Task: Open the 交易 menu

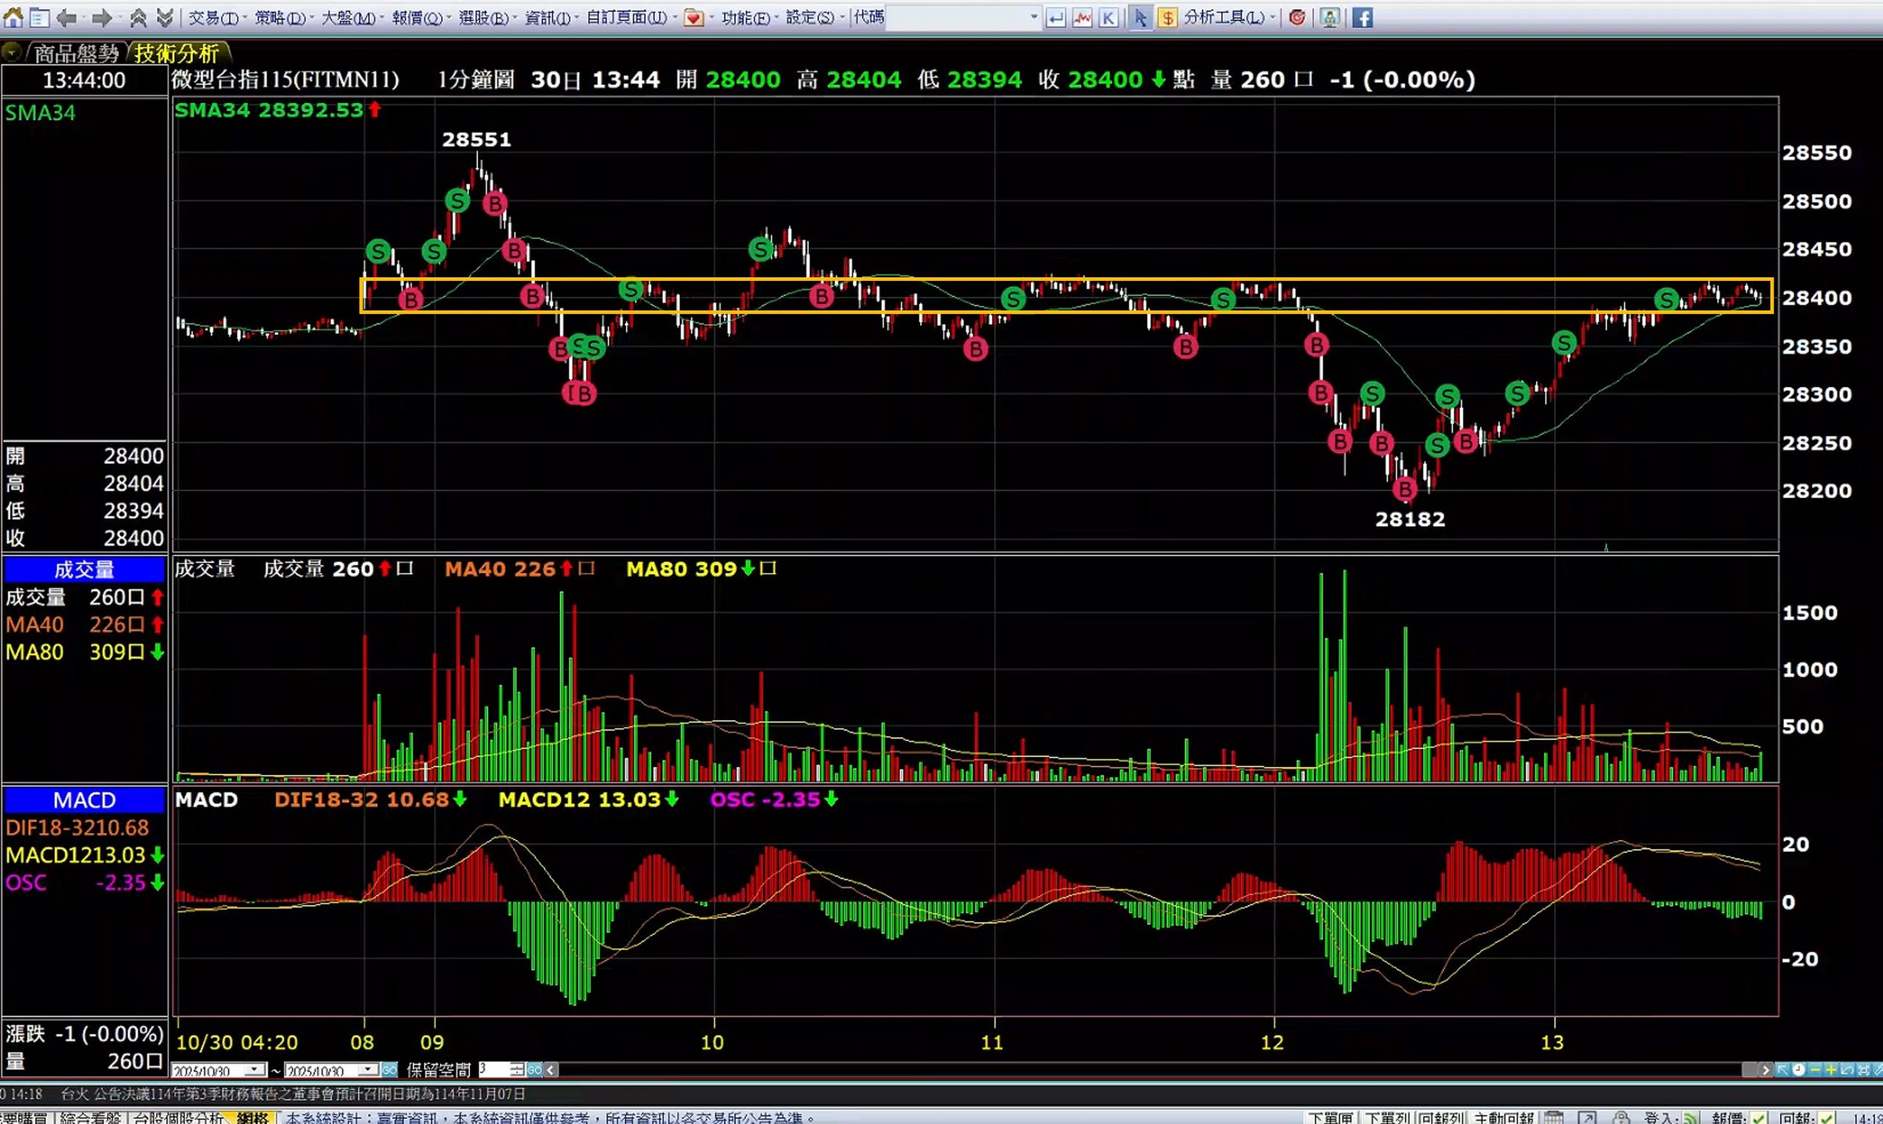Action: (214, 18)
